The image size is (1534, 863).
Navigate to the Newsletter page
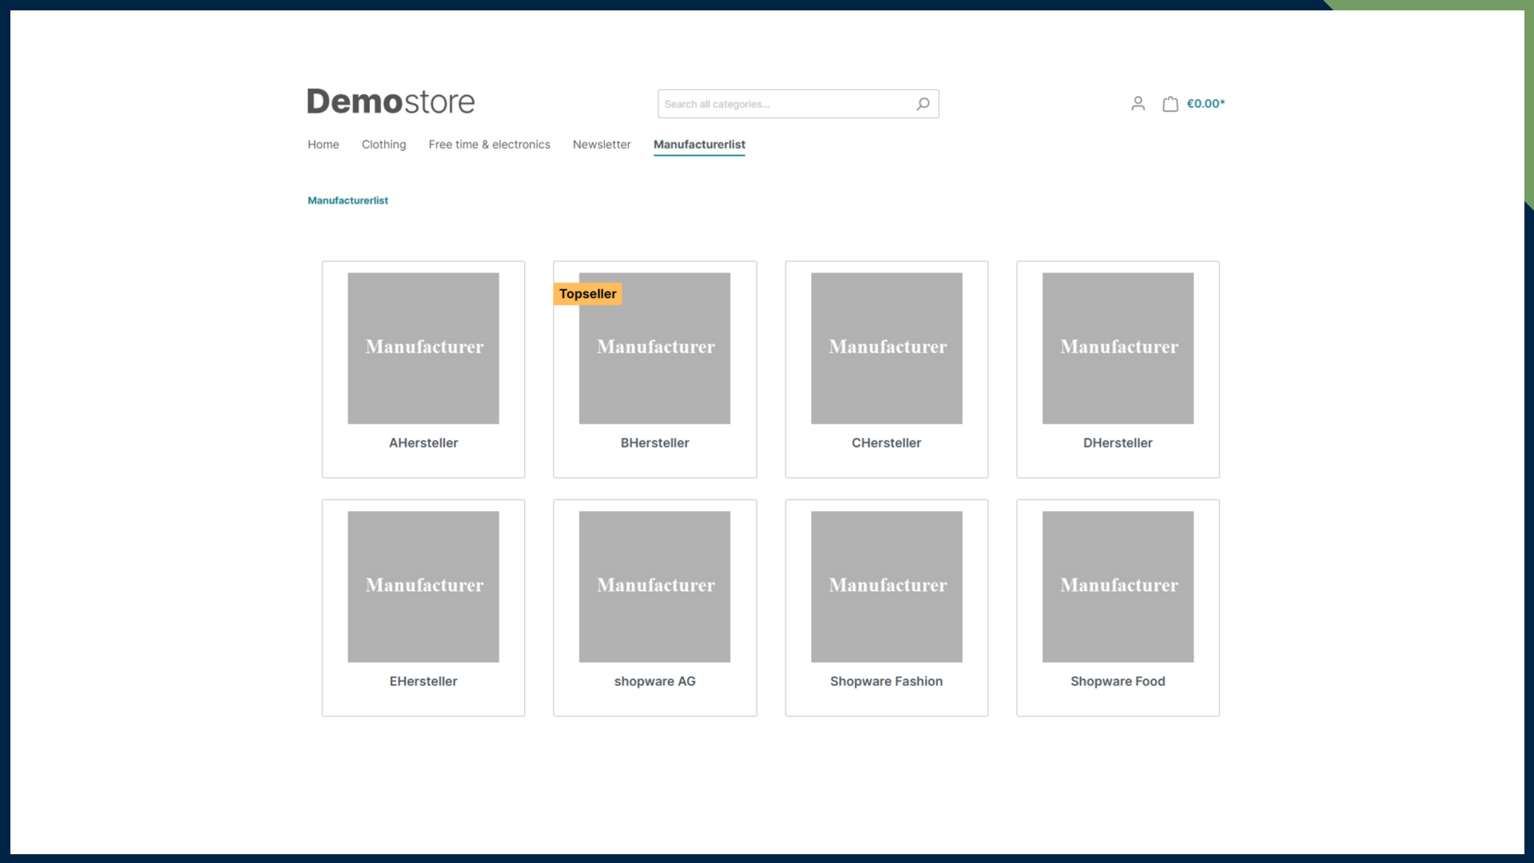click(x=602, y=145)
